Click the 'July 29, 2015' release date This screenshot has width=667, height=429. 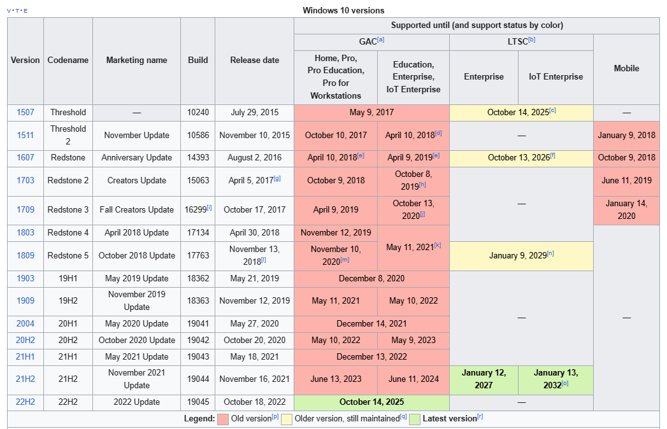pos(254,112)
